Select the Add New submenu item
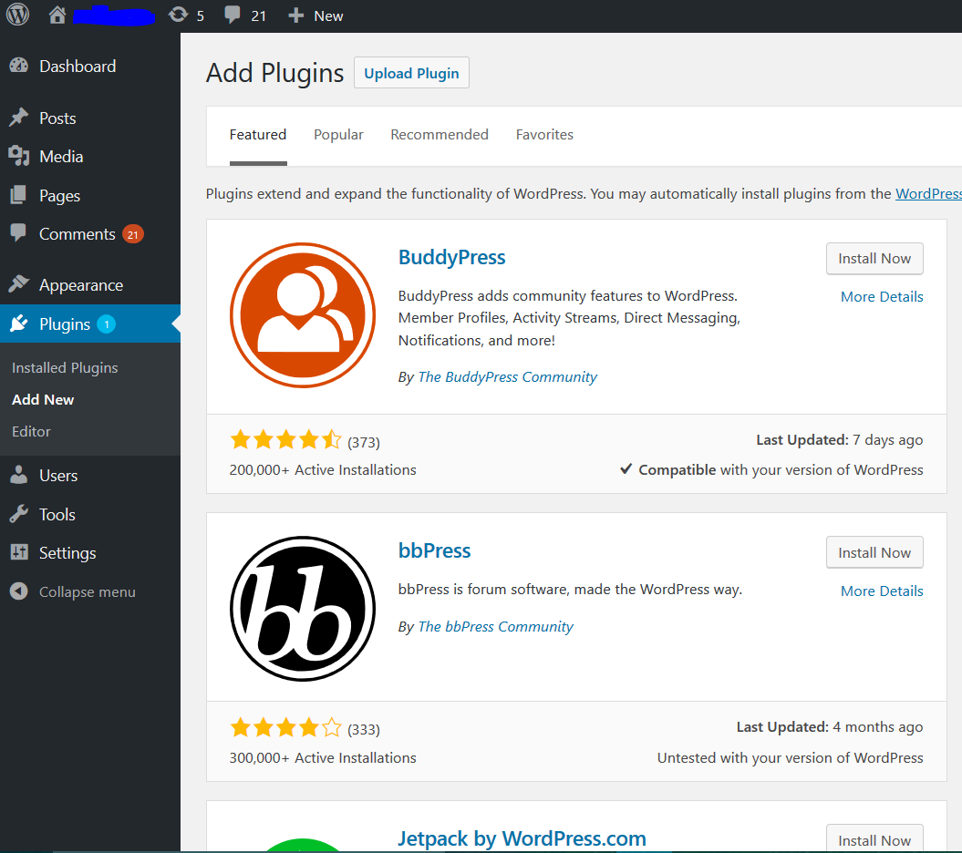This screenshot has height=853, width=962. (x=43, y=400)
